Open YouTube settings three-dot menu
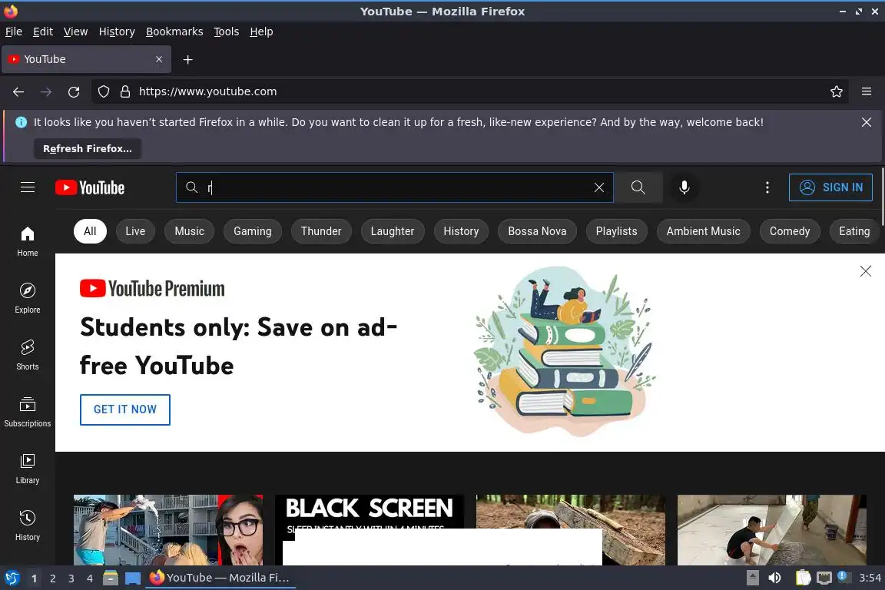Image resolution: width=885 pixels, height=590 pixels. (767, 187)
